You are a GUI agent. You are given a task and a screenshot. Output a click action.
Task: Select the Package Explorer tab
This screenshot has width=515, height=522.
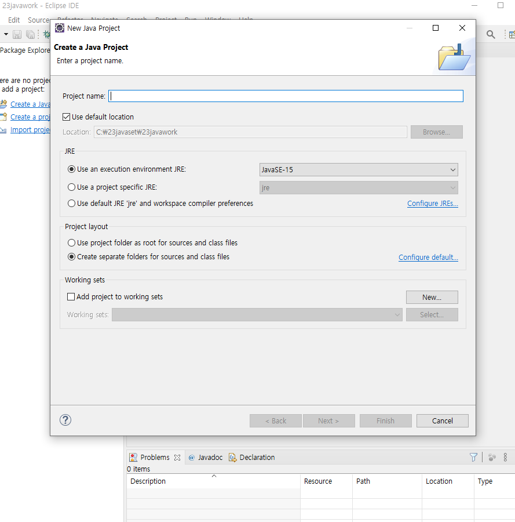point(25,50)
